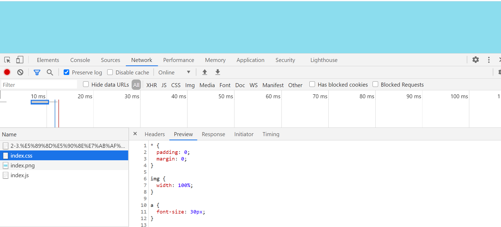The image size is (501, 227).
Task: Click the blue DOMContentLoaded line marker
Action: (55, 113)
